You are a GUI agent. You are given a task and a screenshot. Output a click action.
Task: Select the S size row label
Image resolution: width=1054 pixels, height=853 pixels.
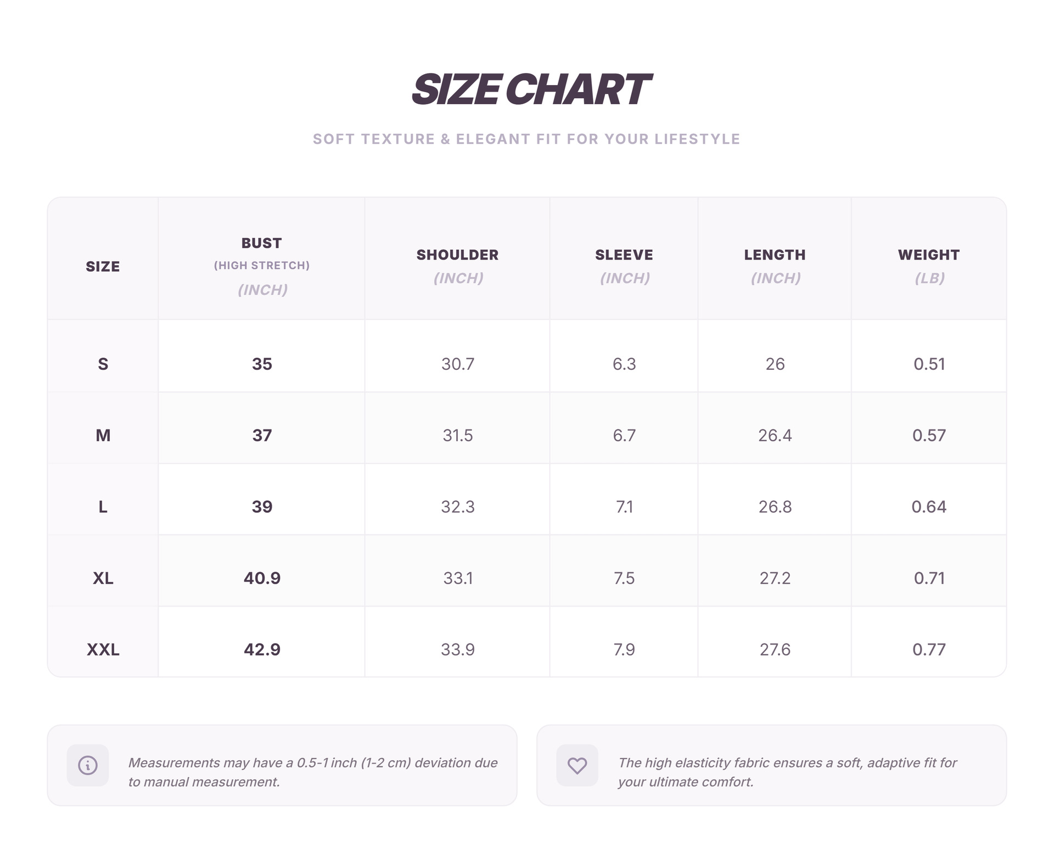point(103,364)
